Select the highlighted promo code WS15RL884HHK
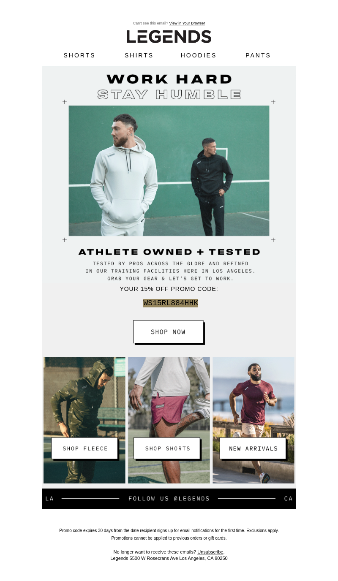This screenshot has height=581, width=338. 171,303
